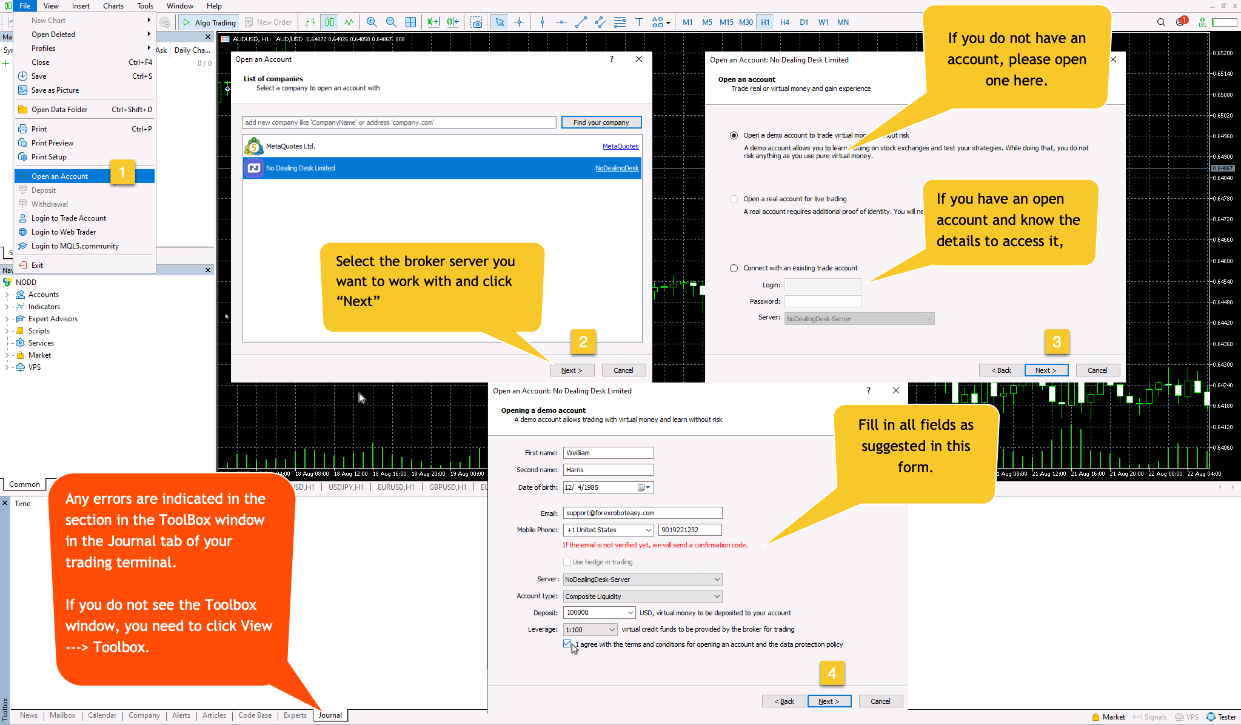Click the tile windows grid icon
Image resolution: width=1241 pixels, height=725 pixels.
(410, 22)
